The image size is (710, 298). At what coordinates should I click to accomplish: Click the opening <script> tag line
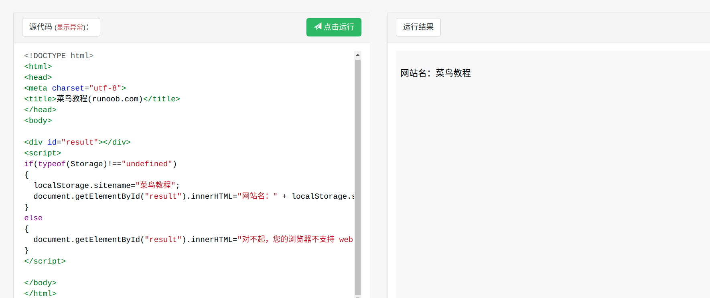[x=43, y=153]
